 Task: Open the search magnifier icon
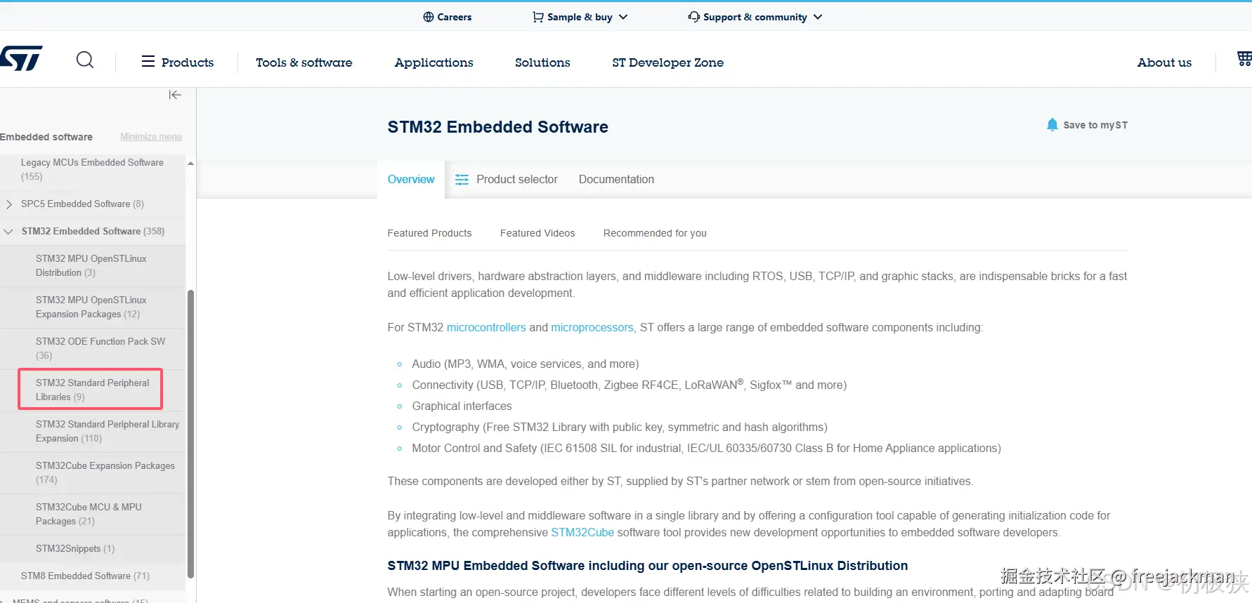pos(85,60)
